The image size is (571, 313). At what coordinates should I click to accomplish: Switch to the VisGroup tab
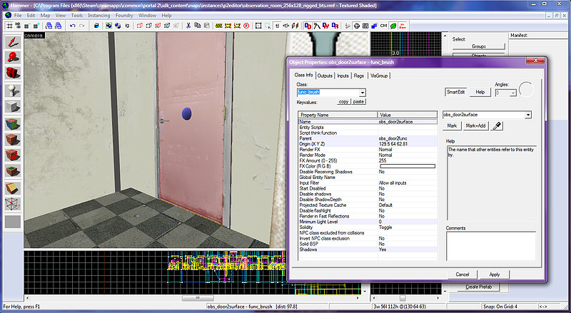379,76
